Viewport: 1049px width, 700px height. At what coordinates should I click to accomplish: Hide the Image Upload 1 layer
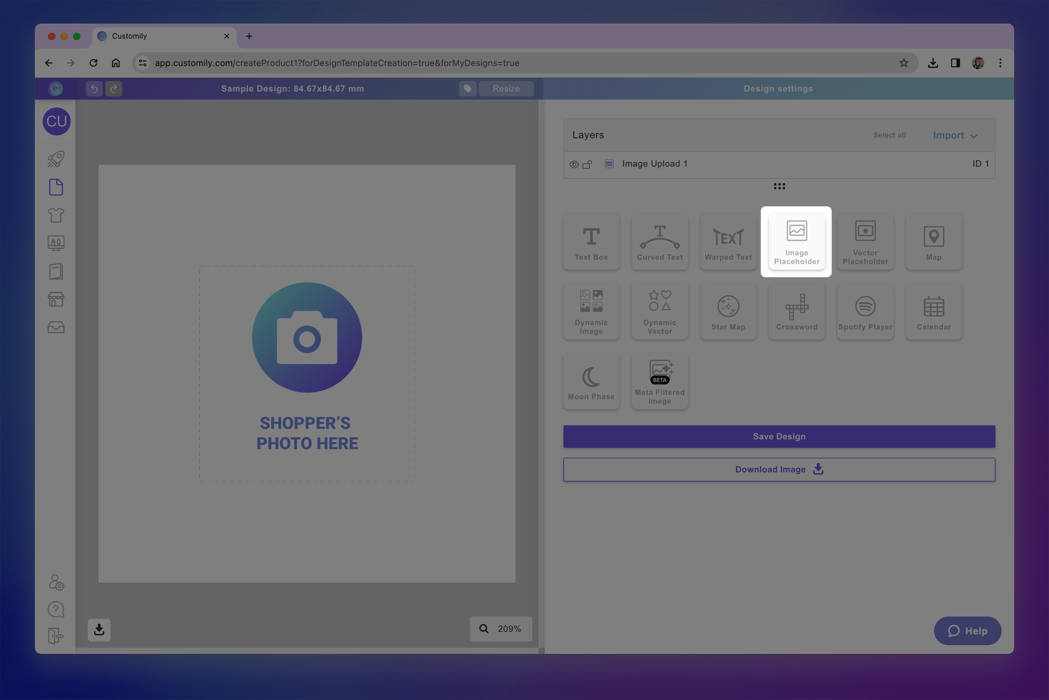click(x=574, y=164)
